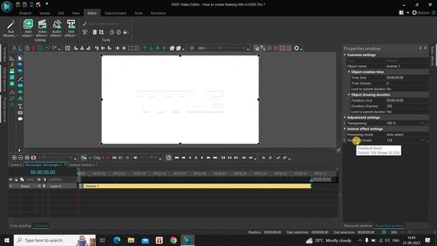Click the zoom-to-fit crosshair icon
This screenshot has height=246, width=437.
(x=192, y=49)
